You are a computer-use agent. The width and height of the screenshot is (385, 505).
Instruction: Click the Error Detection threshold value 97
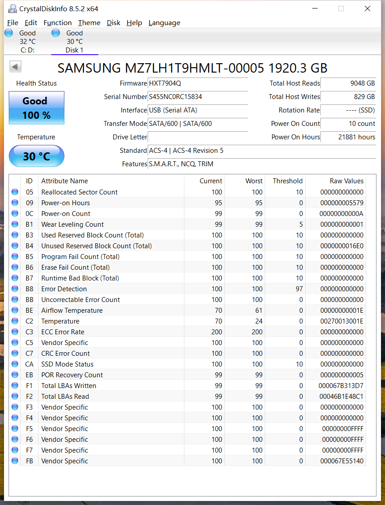pos(299,289)
